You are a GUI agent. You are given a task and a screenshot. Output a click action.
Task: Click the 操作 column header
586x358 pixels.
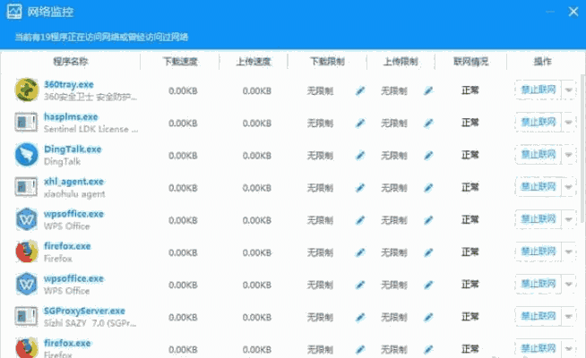pyautogui.click(x=542, y=61)
